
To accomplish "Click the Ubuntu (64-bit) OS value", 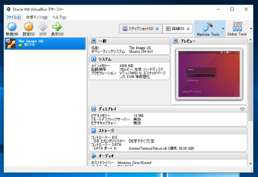I will 141,51.
